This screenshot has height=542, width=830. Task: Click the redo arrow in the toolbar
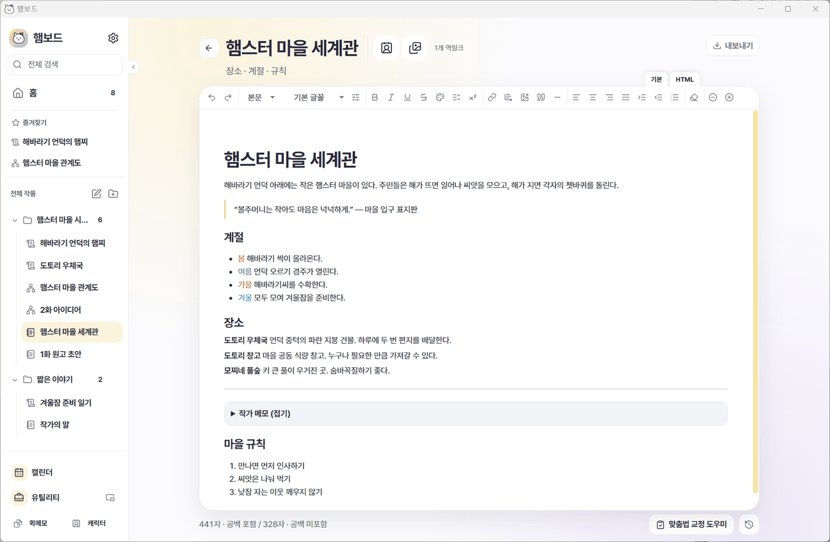[x=228, y=98]
